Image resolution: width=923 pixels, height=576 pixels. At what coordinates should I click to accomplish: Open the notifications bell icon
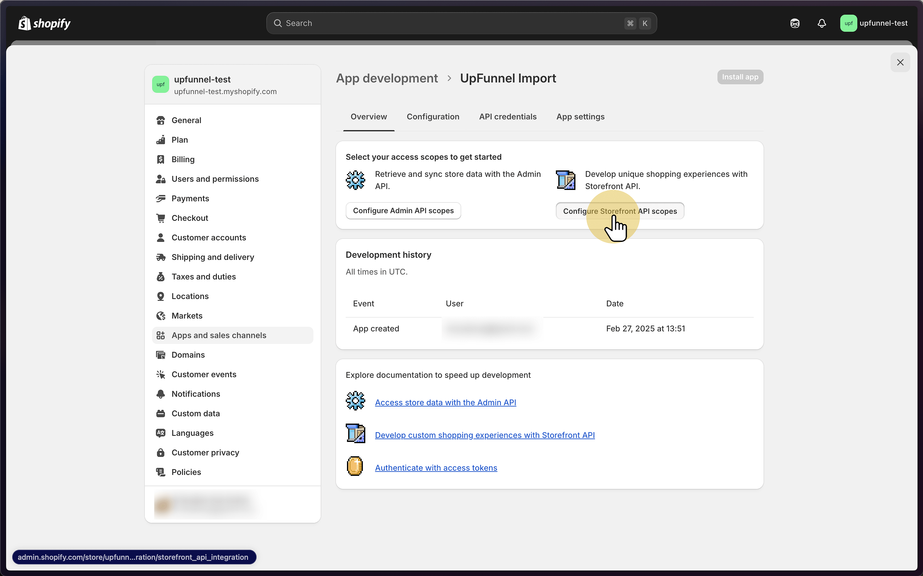(822, 24)
